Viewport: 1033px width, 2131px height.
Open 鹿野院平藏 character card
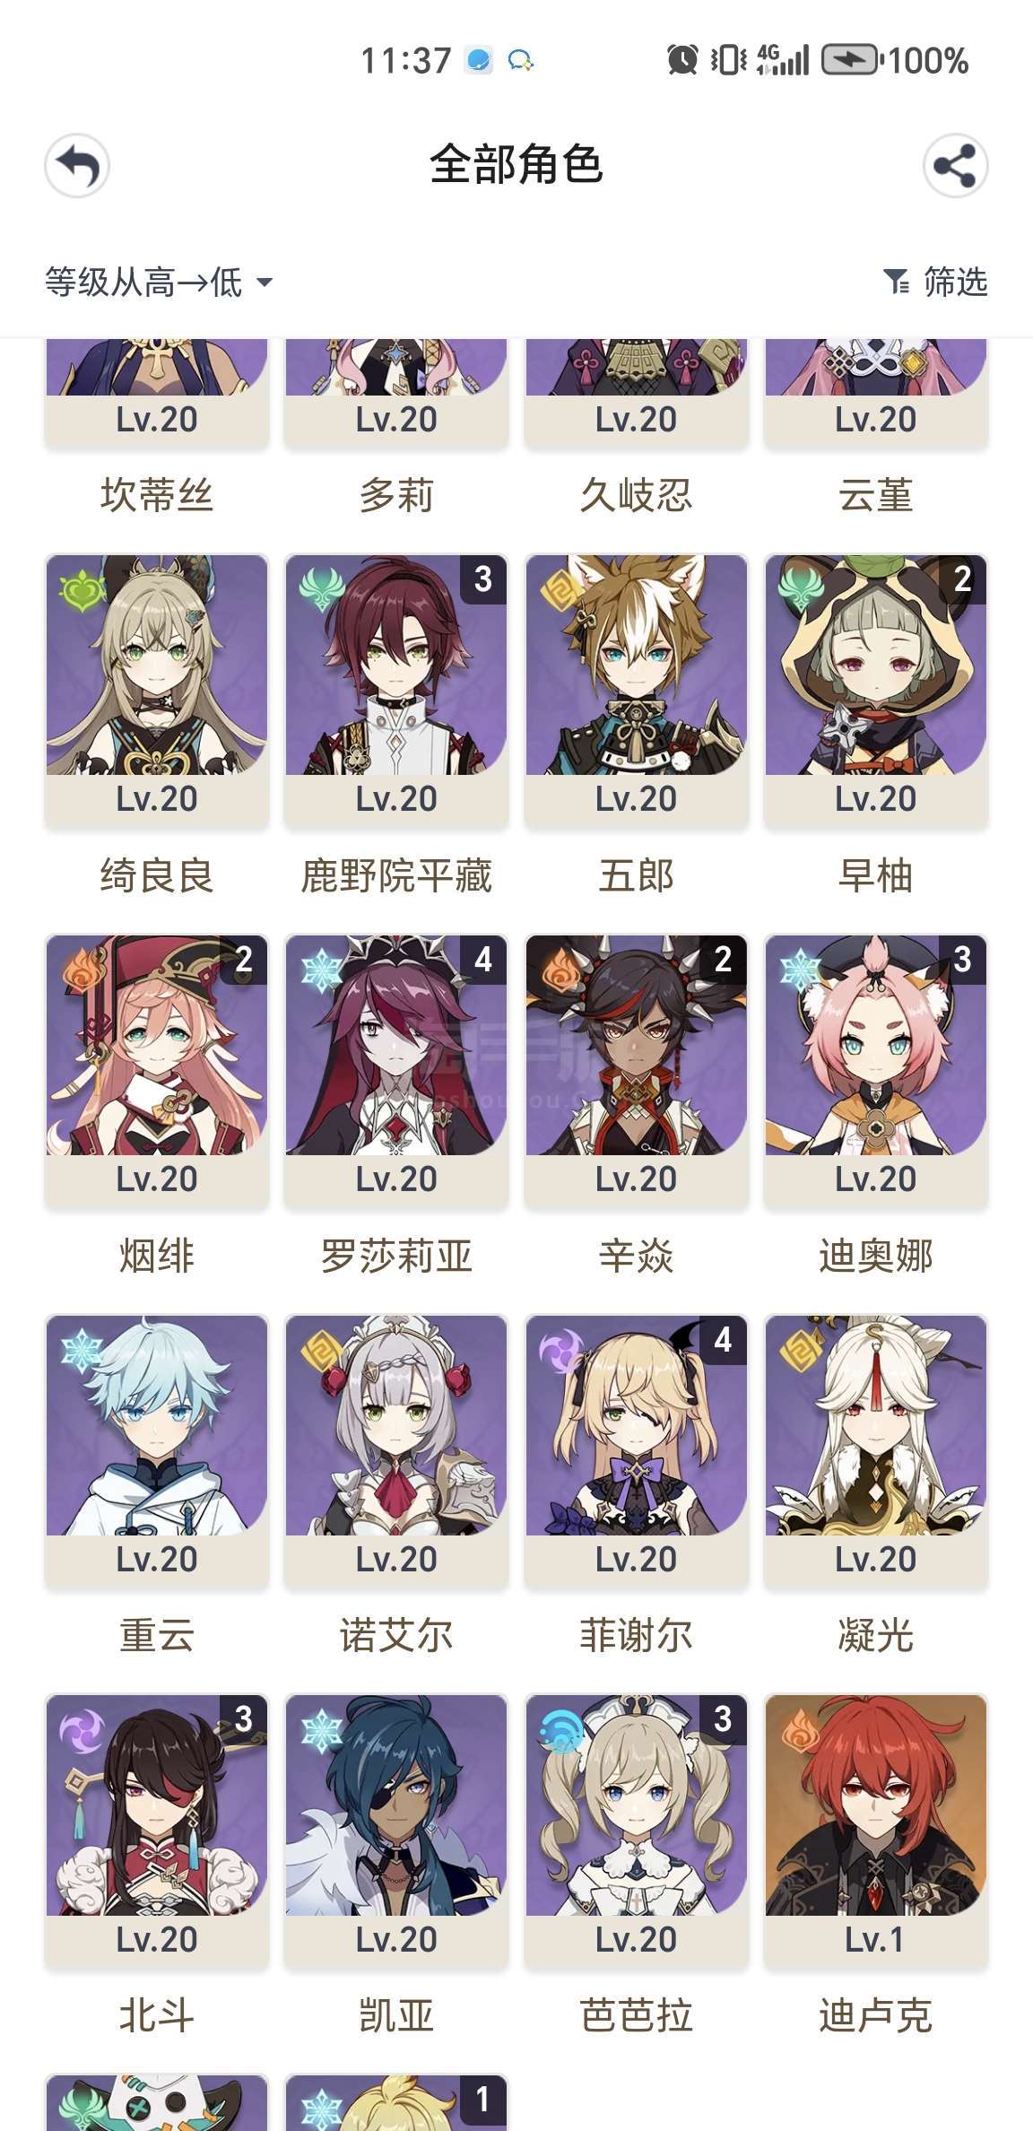point(396,690)
